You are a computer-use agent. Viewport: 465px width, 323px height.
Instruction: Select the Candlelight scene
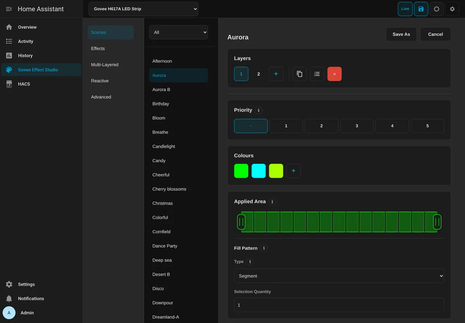tap(179, 147)
